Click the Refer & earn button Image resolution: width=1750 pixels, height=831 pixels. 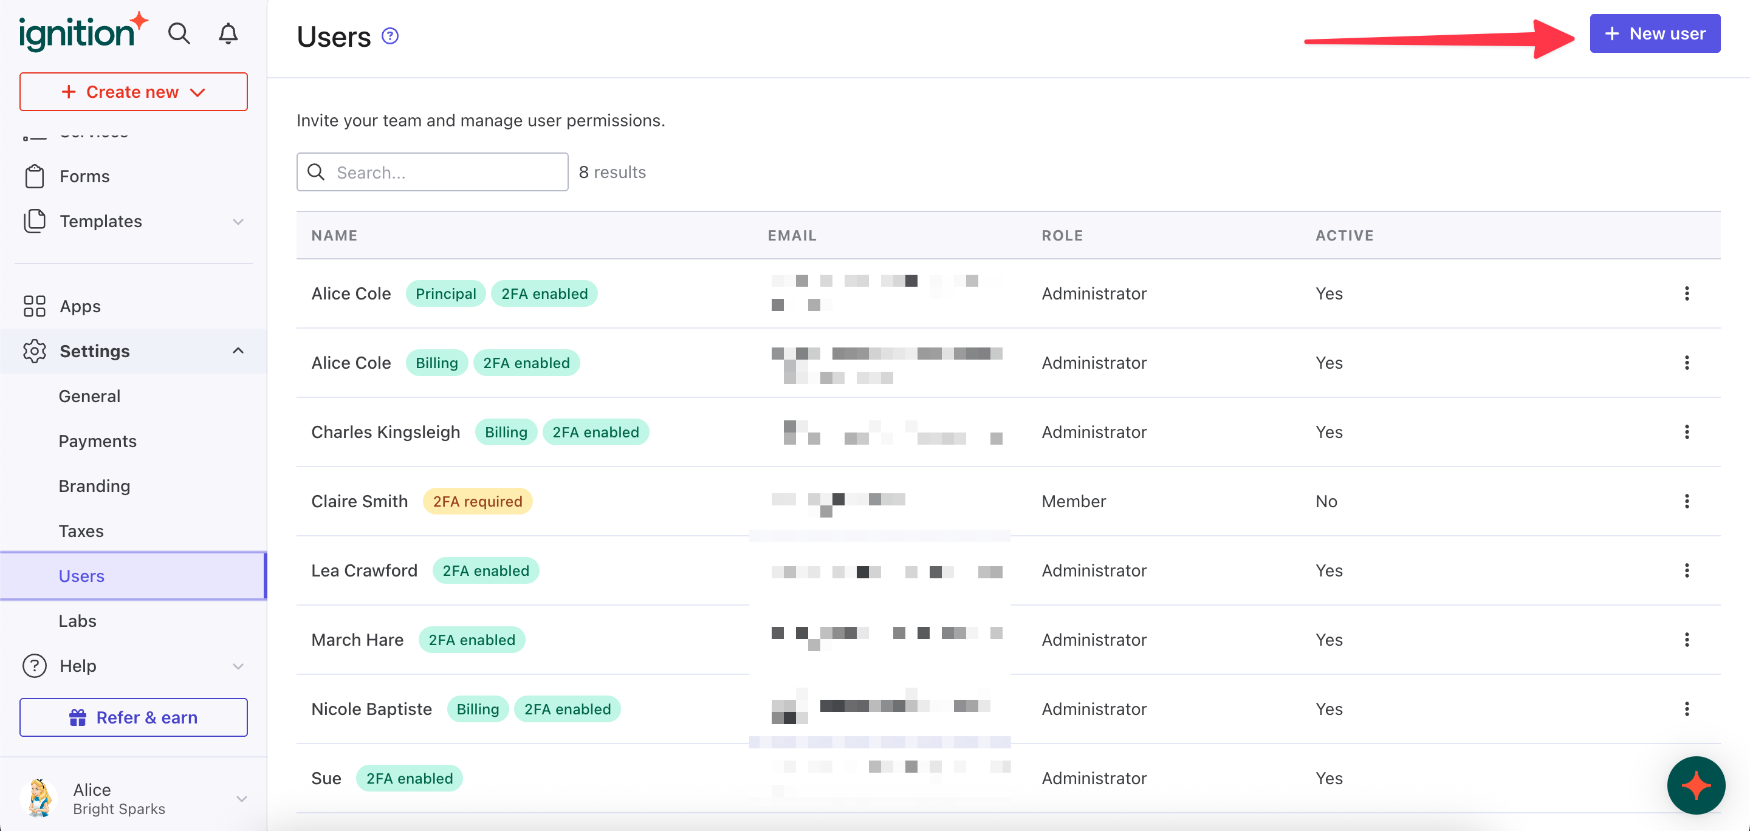pos(134,717)
